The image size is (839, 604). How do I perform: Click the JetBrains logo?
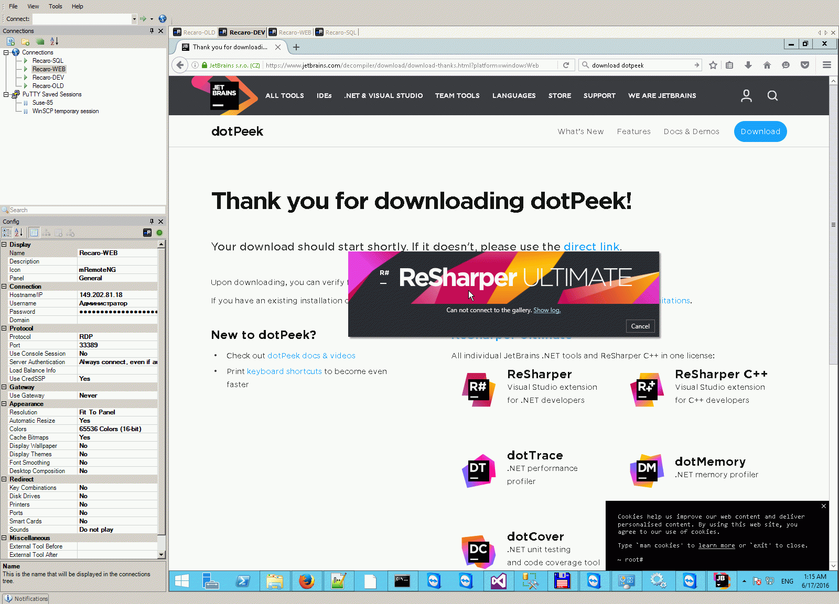pyautogui.click(x=224, y=95)
